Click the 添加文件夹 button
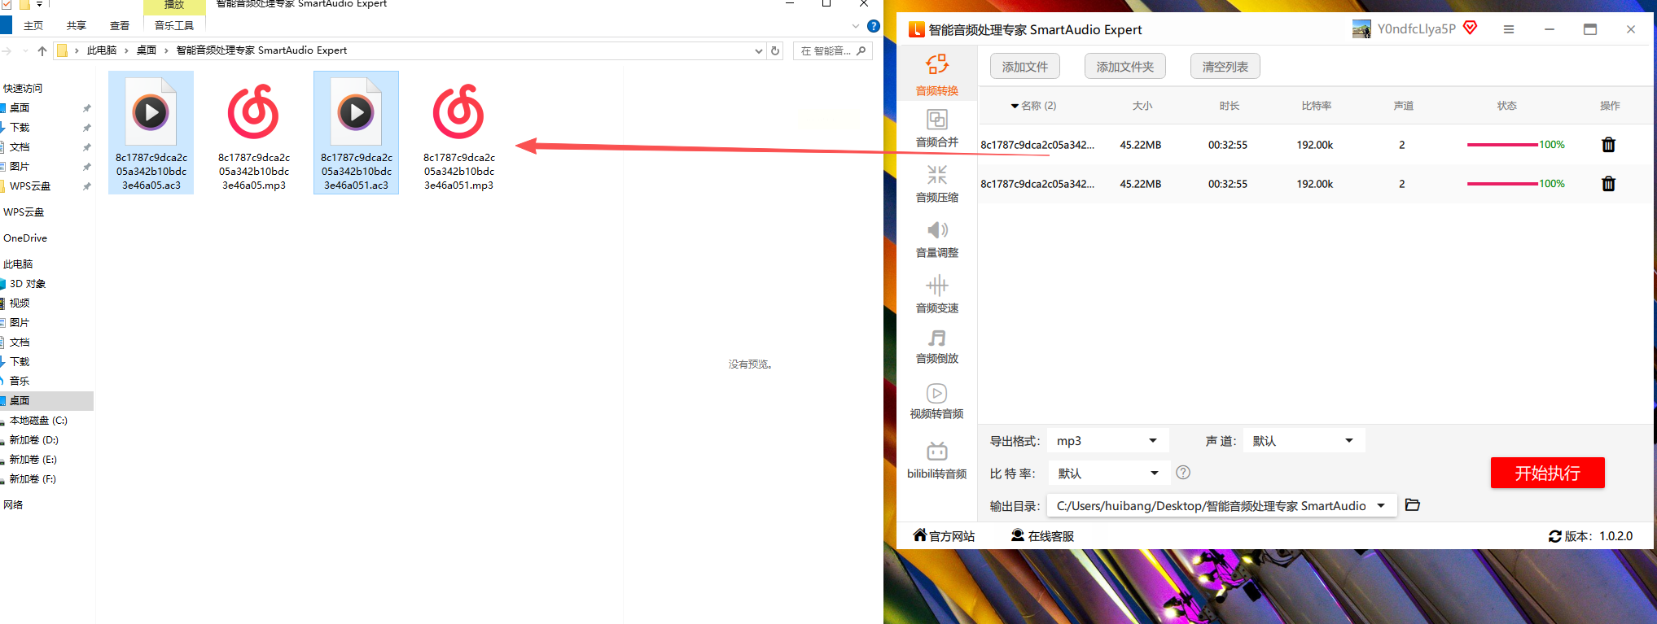Image resolution: width=1657 pixels, height=624 pixels. (x=1125, y=67)
